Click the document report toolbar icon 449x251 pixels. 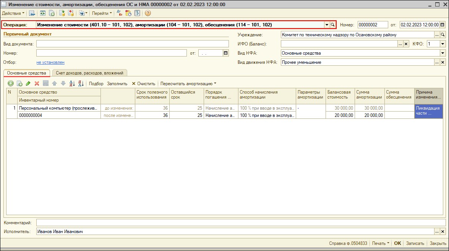(137, 13)
